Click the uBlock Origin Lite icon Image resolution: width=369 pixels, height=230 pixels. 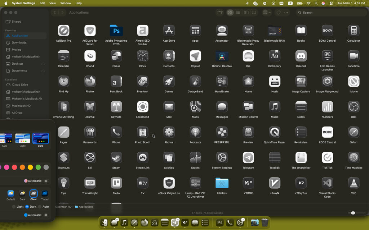coord(169,183)
